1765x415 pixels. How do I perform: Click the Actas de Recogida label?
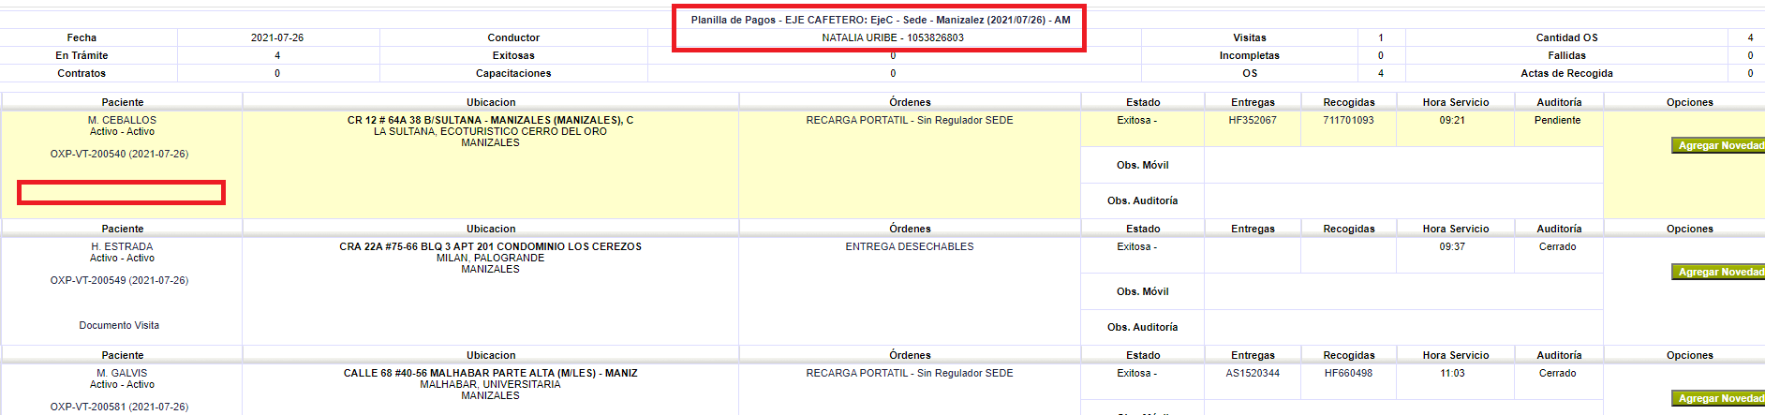[x=1566, y=73]
